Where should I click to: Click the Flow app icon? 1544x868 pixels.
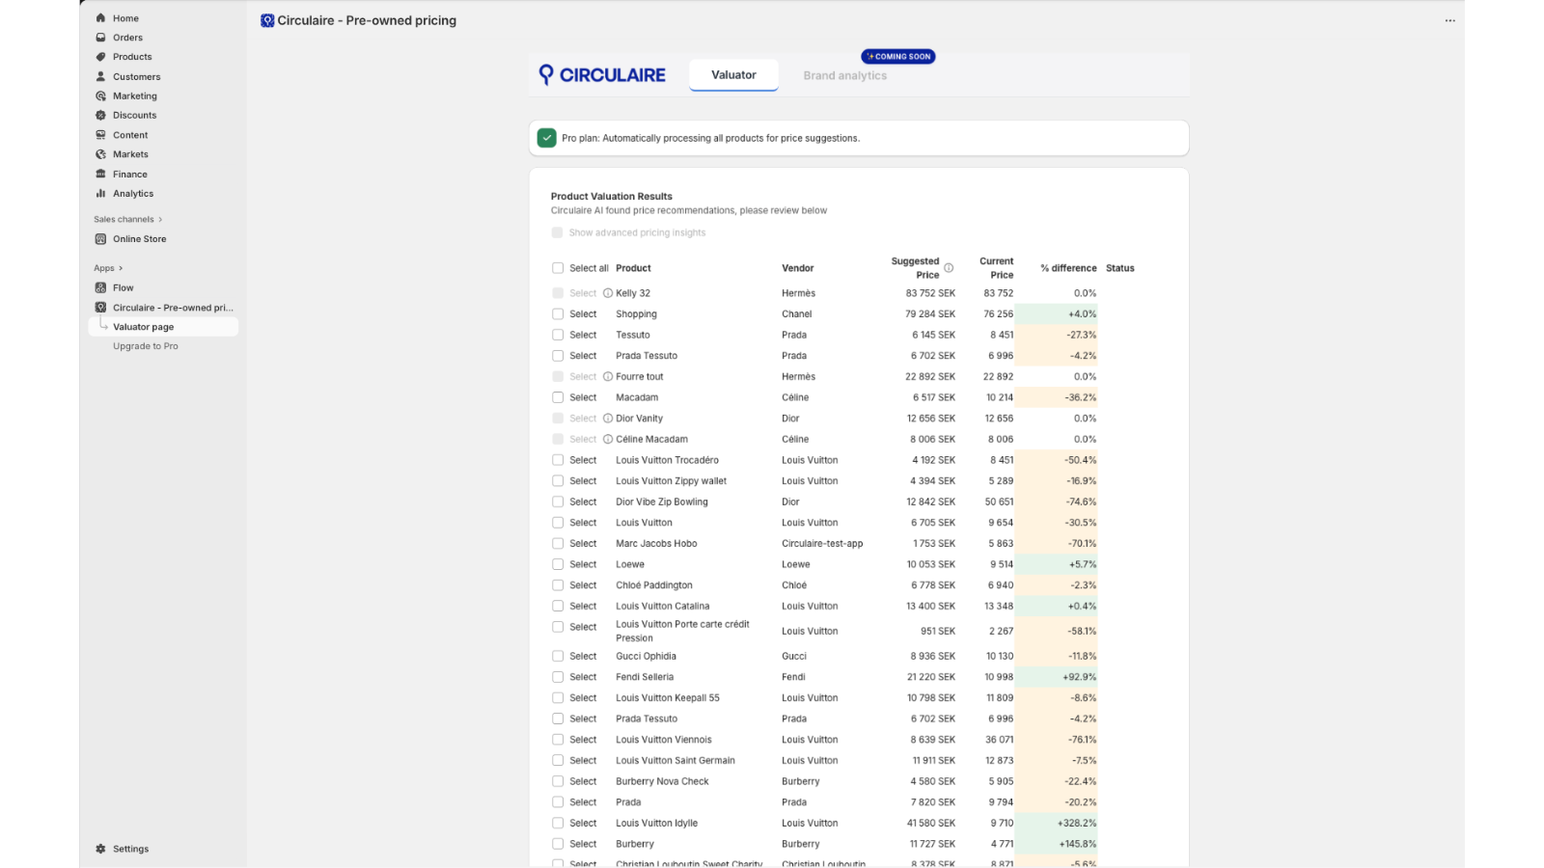[x=100, y=287]
